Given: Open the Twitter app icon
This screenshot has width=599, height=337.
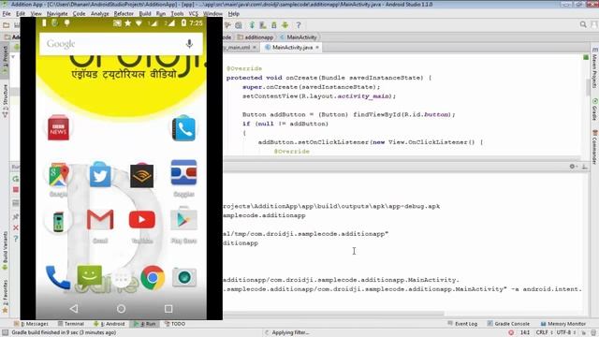Looking at the screenshot, I should tap(100, 174).
